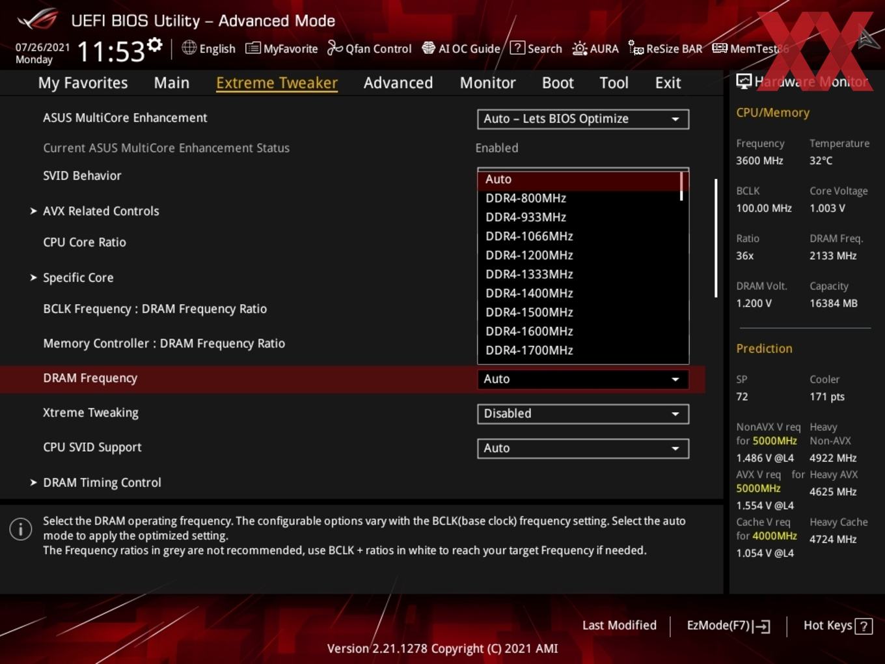Go to the Exit tab
885x664 pixels.
pyautogui.click(x=668, y=83)
